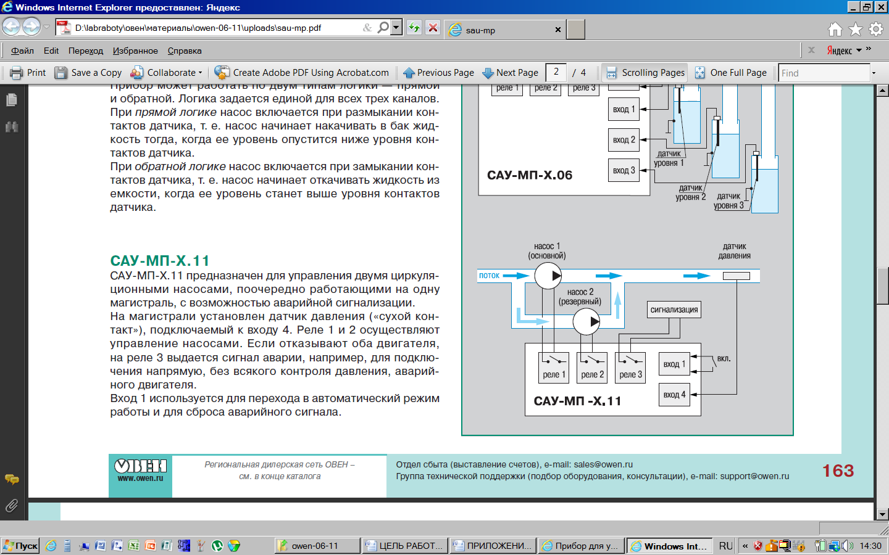
Task: Switch to ЦЕЛЬ РАБОТ... Word document
Action: pyautogui.click(x=404, y=546)
